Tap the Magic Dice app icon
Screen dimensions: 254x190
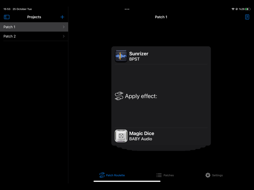point(121,136)
